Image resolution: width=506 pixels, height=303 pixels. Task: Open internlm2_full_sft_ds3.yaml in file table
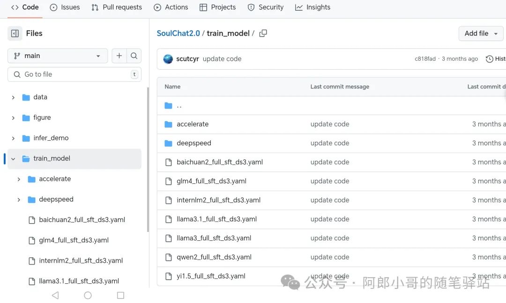218,200
